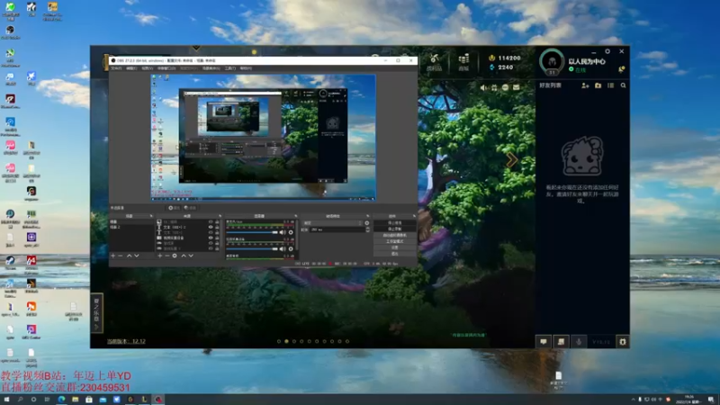Move the source down with the arrow
Screen dimensions: 720x405
pyautogui.click(x=191, y=256)
